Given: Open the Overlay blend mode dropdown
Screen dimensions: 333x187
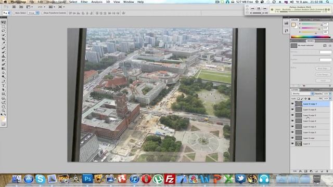Looking at the screenshot, I should (302, 94).
